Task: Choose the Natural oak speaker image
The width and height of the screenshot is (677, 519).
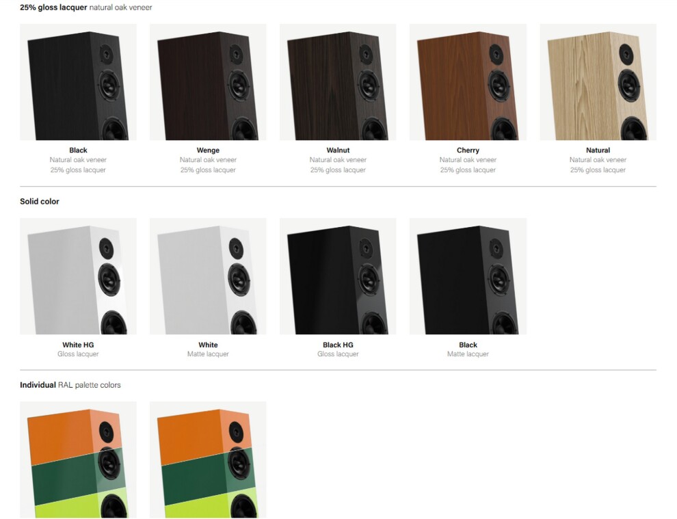Action: coord(598,82)
